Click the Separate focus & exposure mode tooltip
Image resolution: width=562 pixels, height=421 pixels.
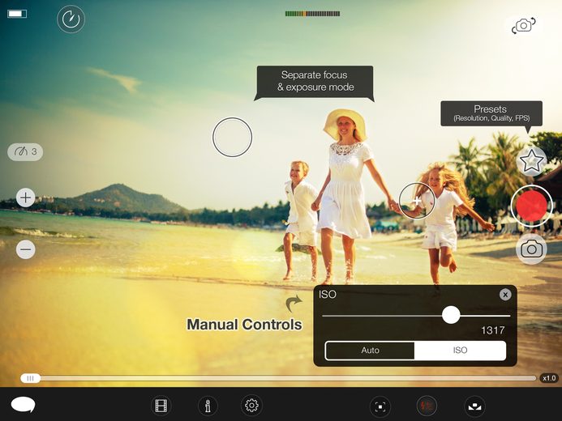(x=315, y=81)
